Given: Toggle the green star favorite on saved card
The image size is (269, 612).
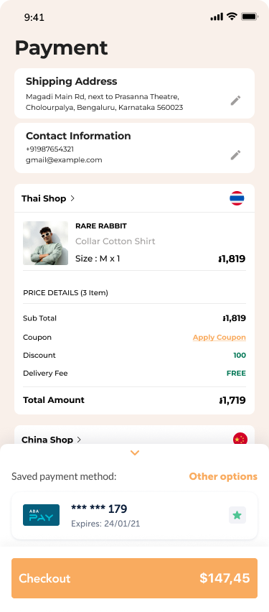Looking at the screenshot, I should tap(237, 515).
